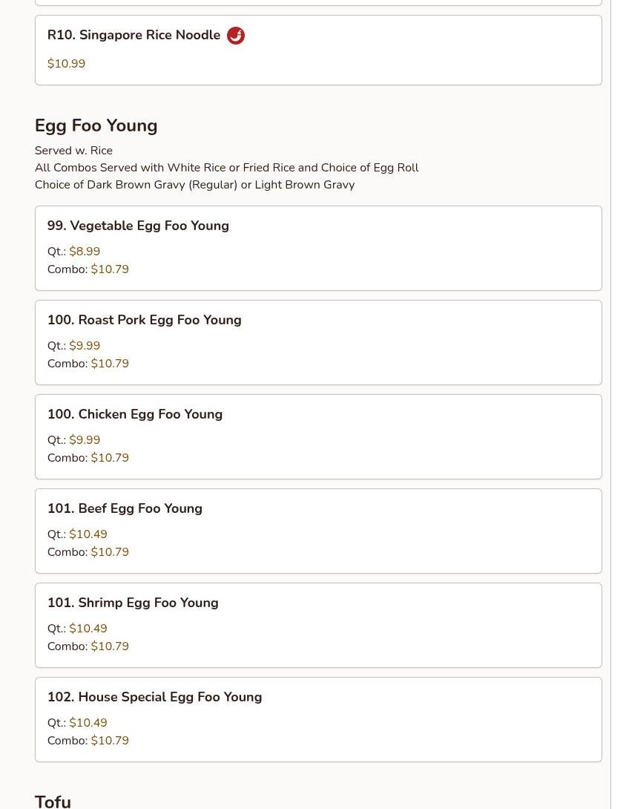Open 101. Beef Egg Foo Young item
The height and width of the screenshot is (809, 626).
(x=318, y=531)
